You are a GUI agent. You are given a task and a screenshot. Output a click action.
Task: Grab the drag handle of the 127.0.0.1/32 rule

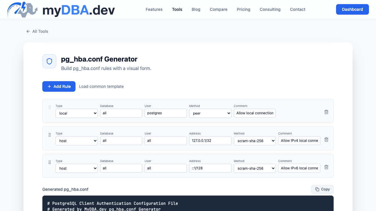coord(50,135)
